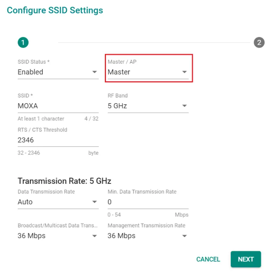Click the 5 GHz value in RF Band
Image resolution: width=276 pixels, height=277 pixels.
coord(117,106)
